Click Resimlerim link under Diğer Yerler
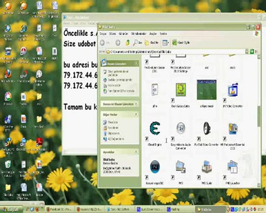This screenshot has width=266, height=213. click(113, 128)
